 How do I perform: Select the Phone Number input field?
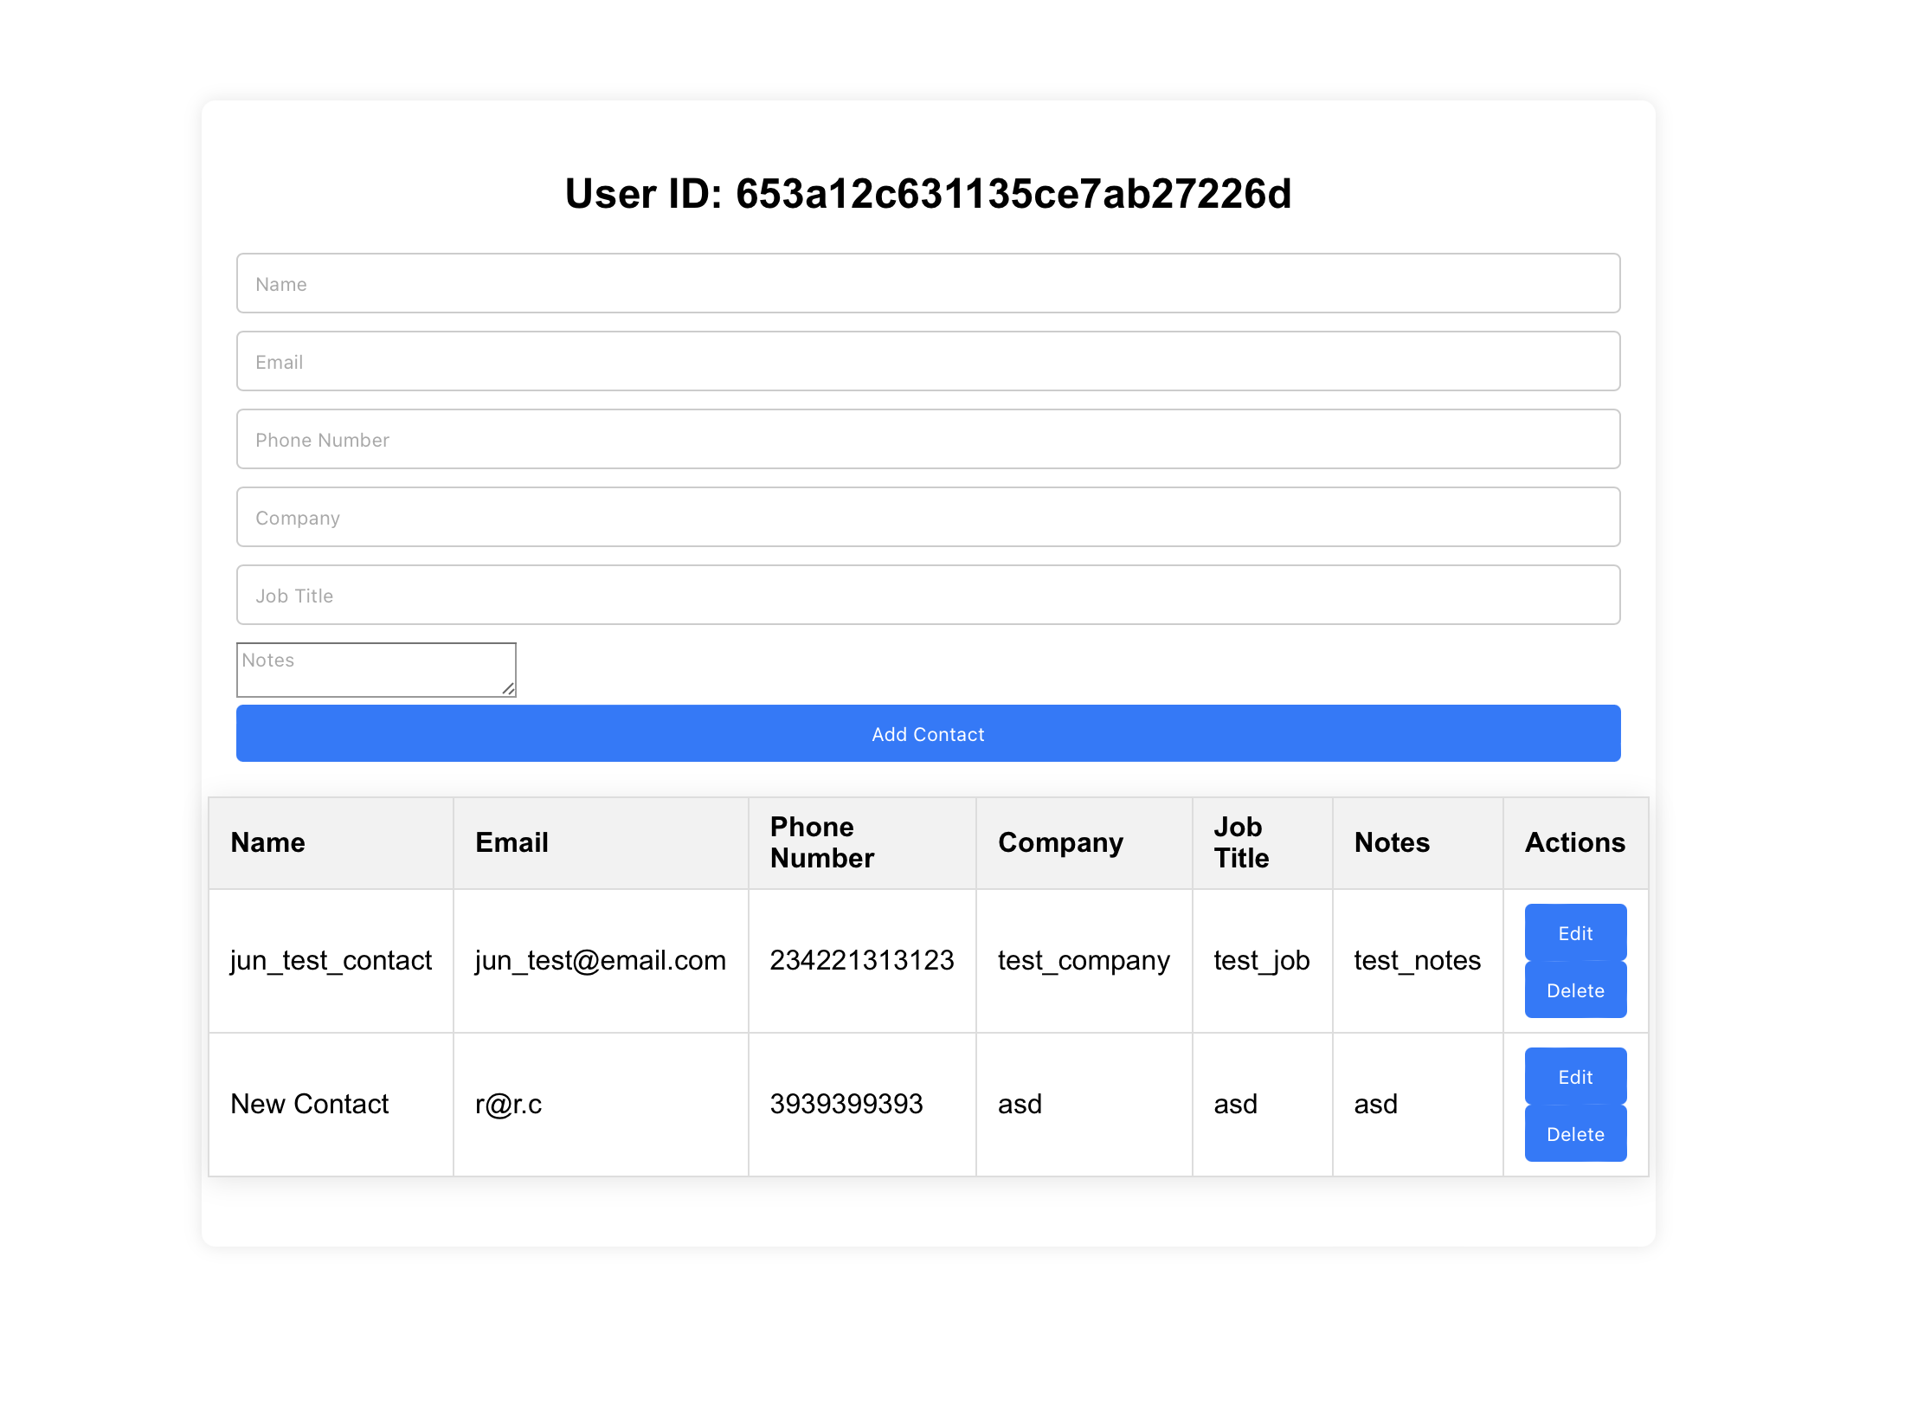point(928,439)
